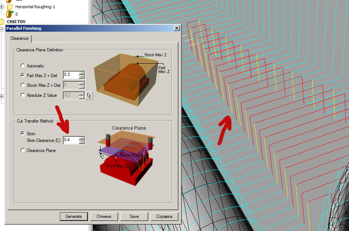Viewport: 349px width, 231px height.
Task: Select the Automatic clearance option
Action: (x=23, y=66)
